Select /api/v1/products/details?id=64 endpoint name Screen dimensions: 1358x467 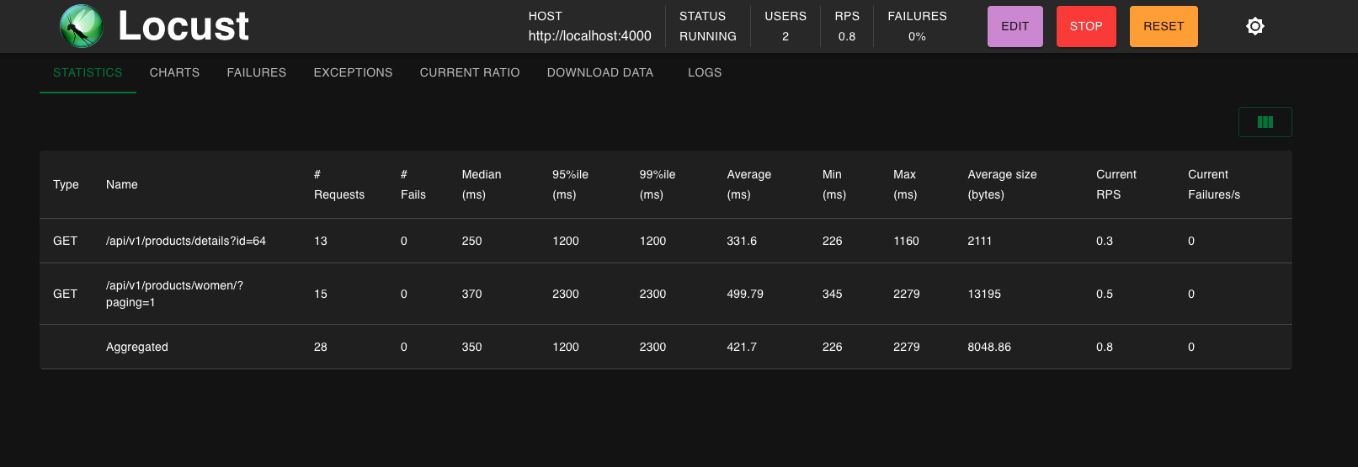[x=186, y=241]
